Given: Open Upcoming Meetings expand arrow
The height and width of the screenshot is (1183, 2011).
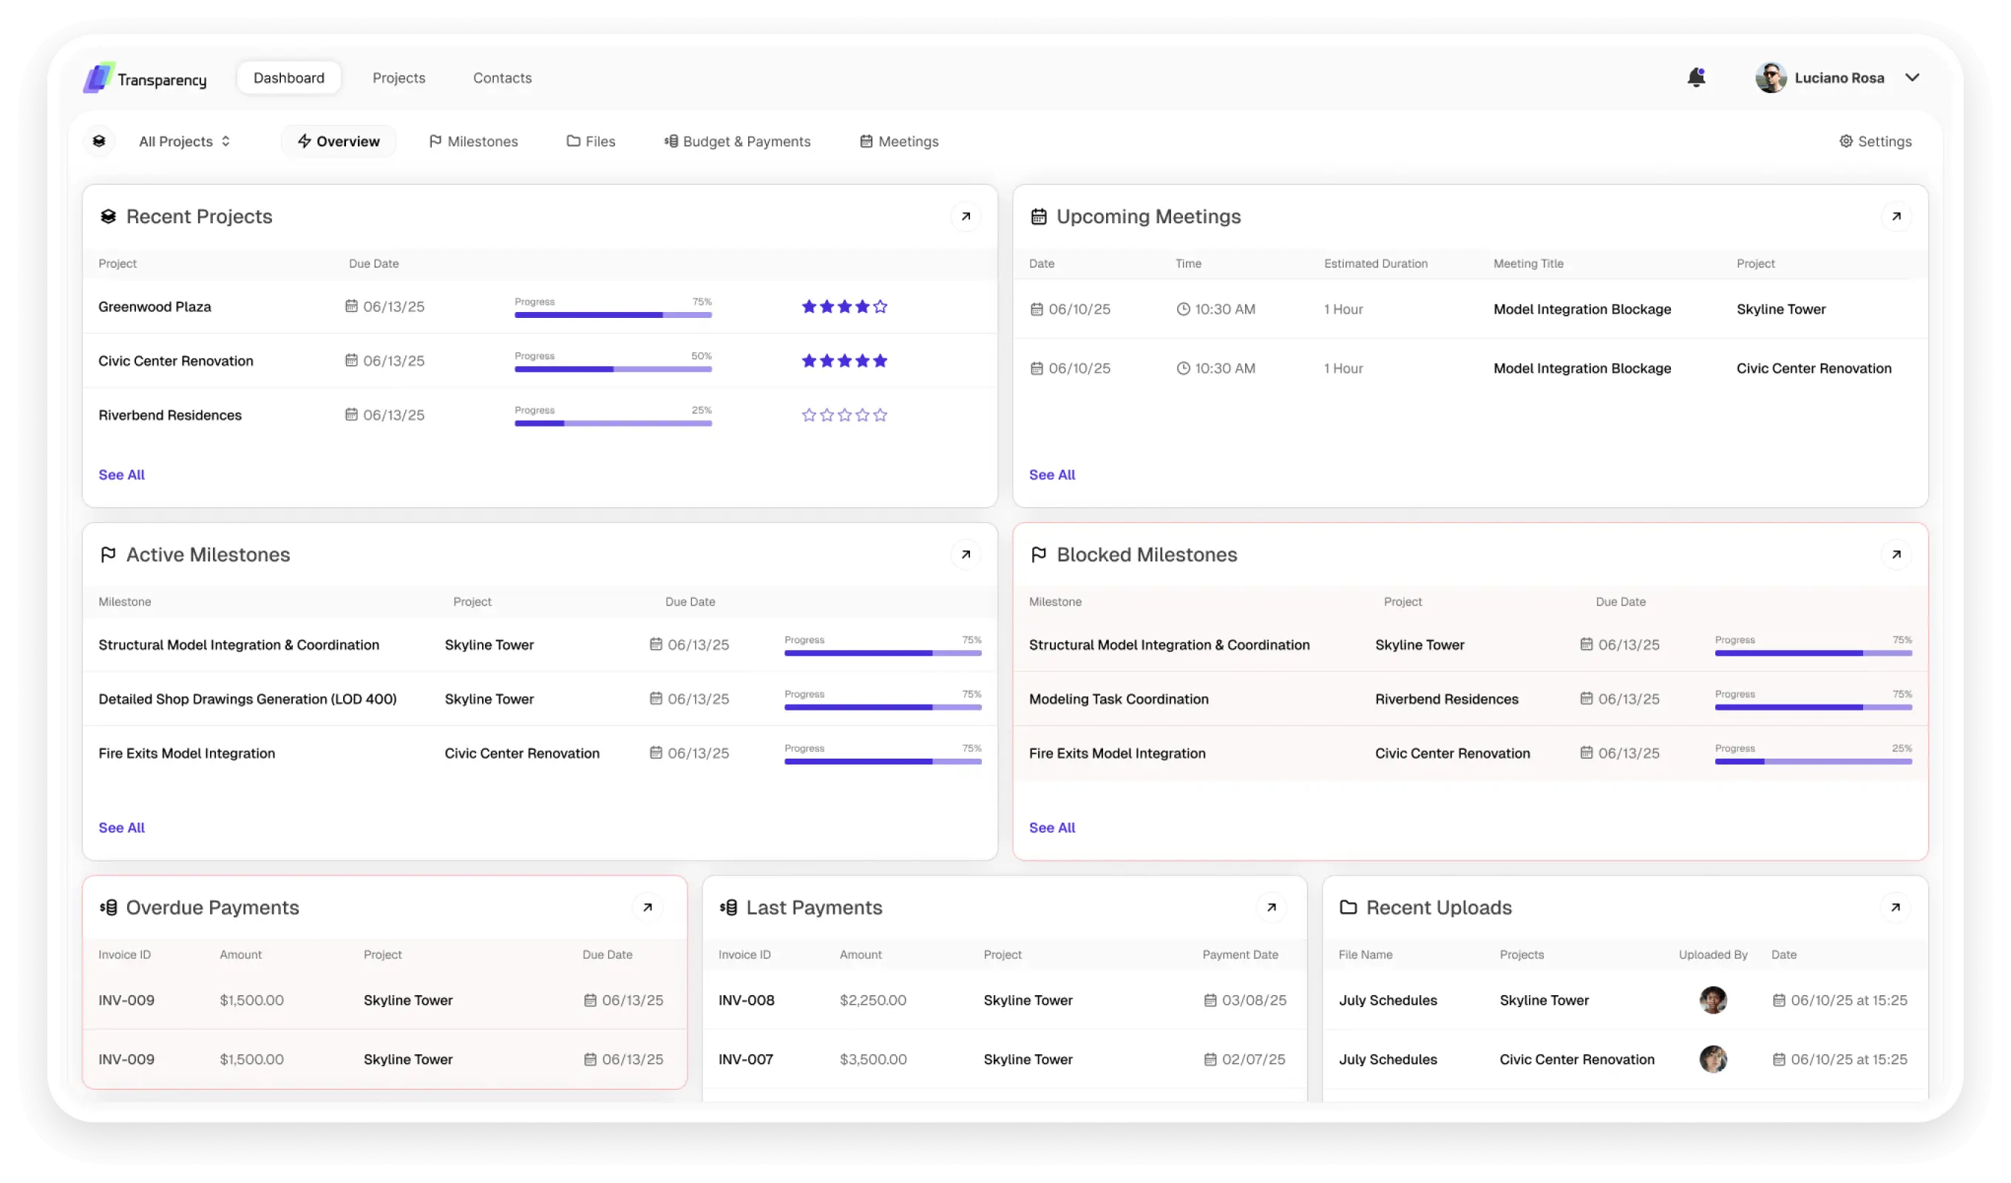Looking at the screenshot, I should (x=1896, y=217).
